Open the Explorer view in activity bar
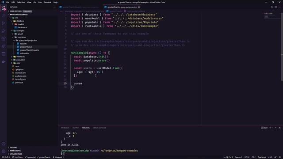Viewport: 283px width, 159px height. click(4, 8)
